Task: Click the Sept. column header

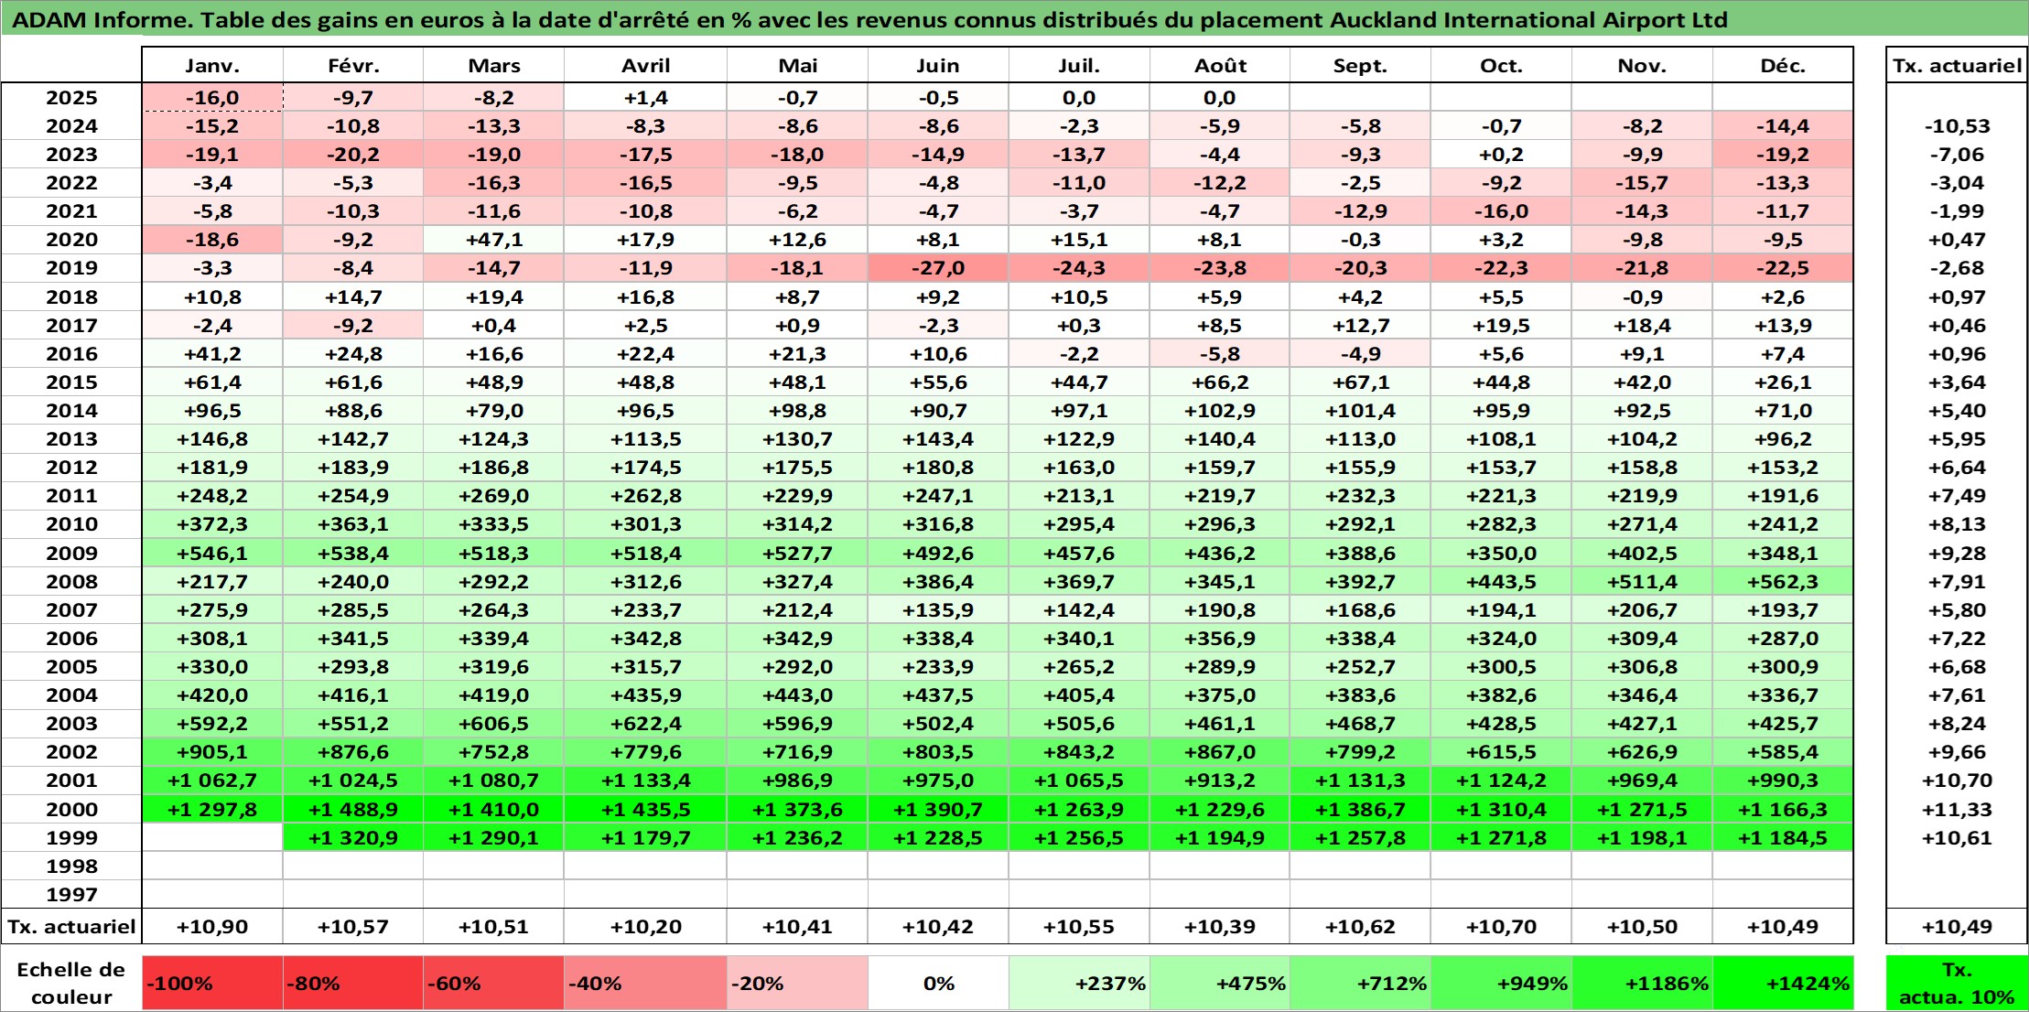Action: pyautogui.click(x=1360, y=65)
